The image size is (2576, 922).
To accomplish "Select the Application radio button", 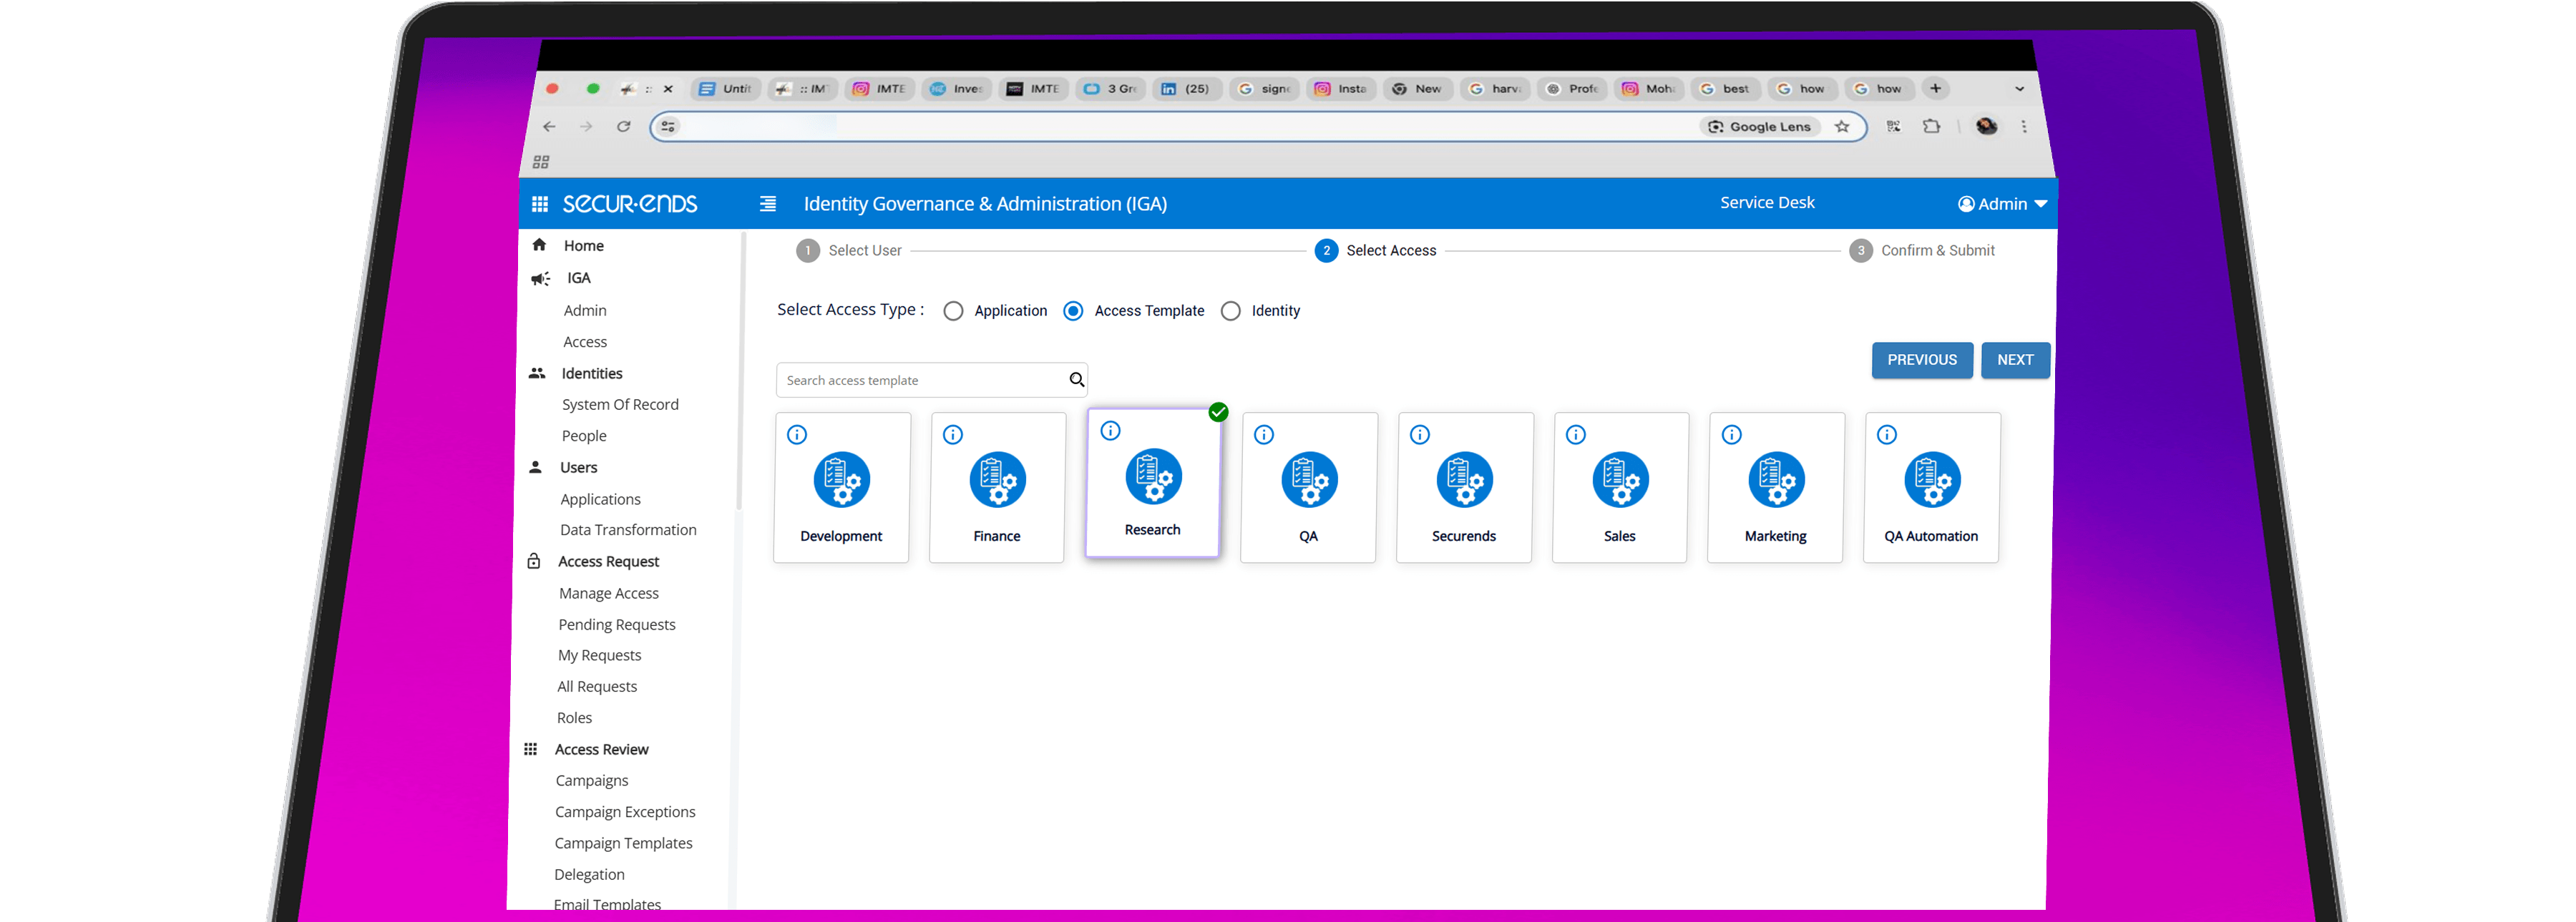I will click(x=954, y=311).
